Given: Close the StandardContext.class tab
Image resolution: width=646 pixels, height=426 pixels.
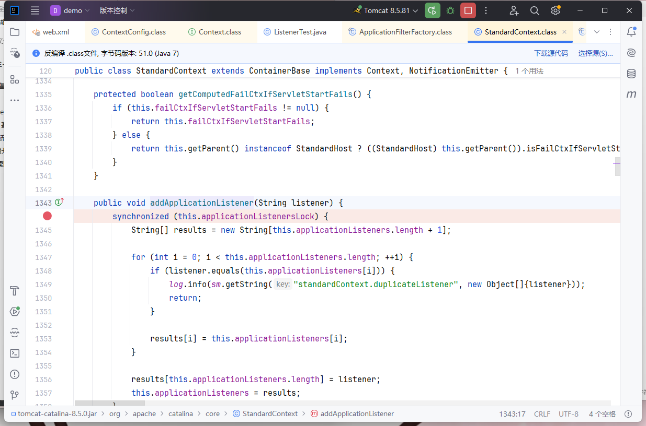Looking at the screenshot, I should pyautogui.click(x=564, y=32).
